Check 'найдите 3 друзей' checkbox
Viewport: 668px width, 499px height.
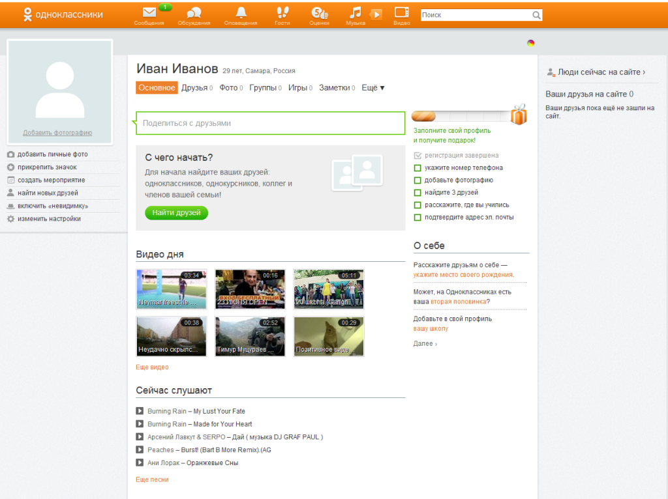pyautogui.click(x=418, y=193)
